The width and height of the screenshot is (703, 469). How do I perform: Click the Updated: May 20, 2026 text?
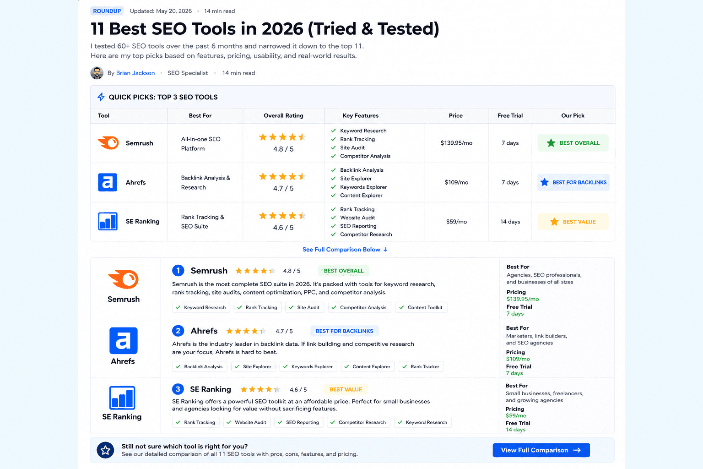(161, 11)
